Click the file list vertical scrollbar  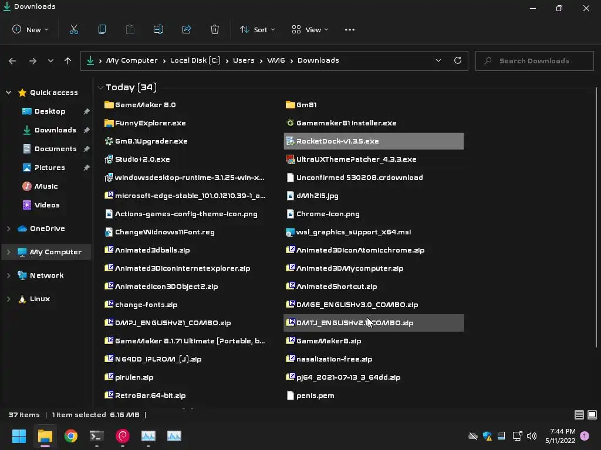point(596,218)
